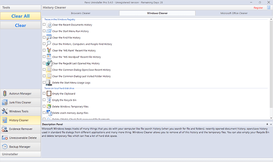Enable Delete the Start Menu Usage Logs

coord(44,82)
